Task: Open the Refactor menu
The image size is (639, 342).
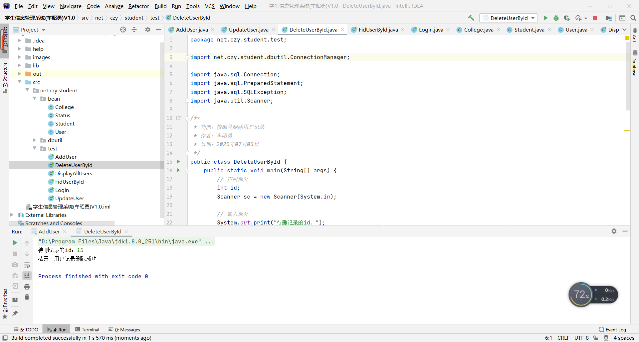Action: pyautogui.click(x=139, y=6)
